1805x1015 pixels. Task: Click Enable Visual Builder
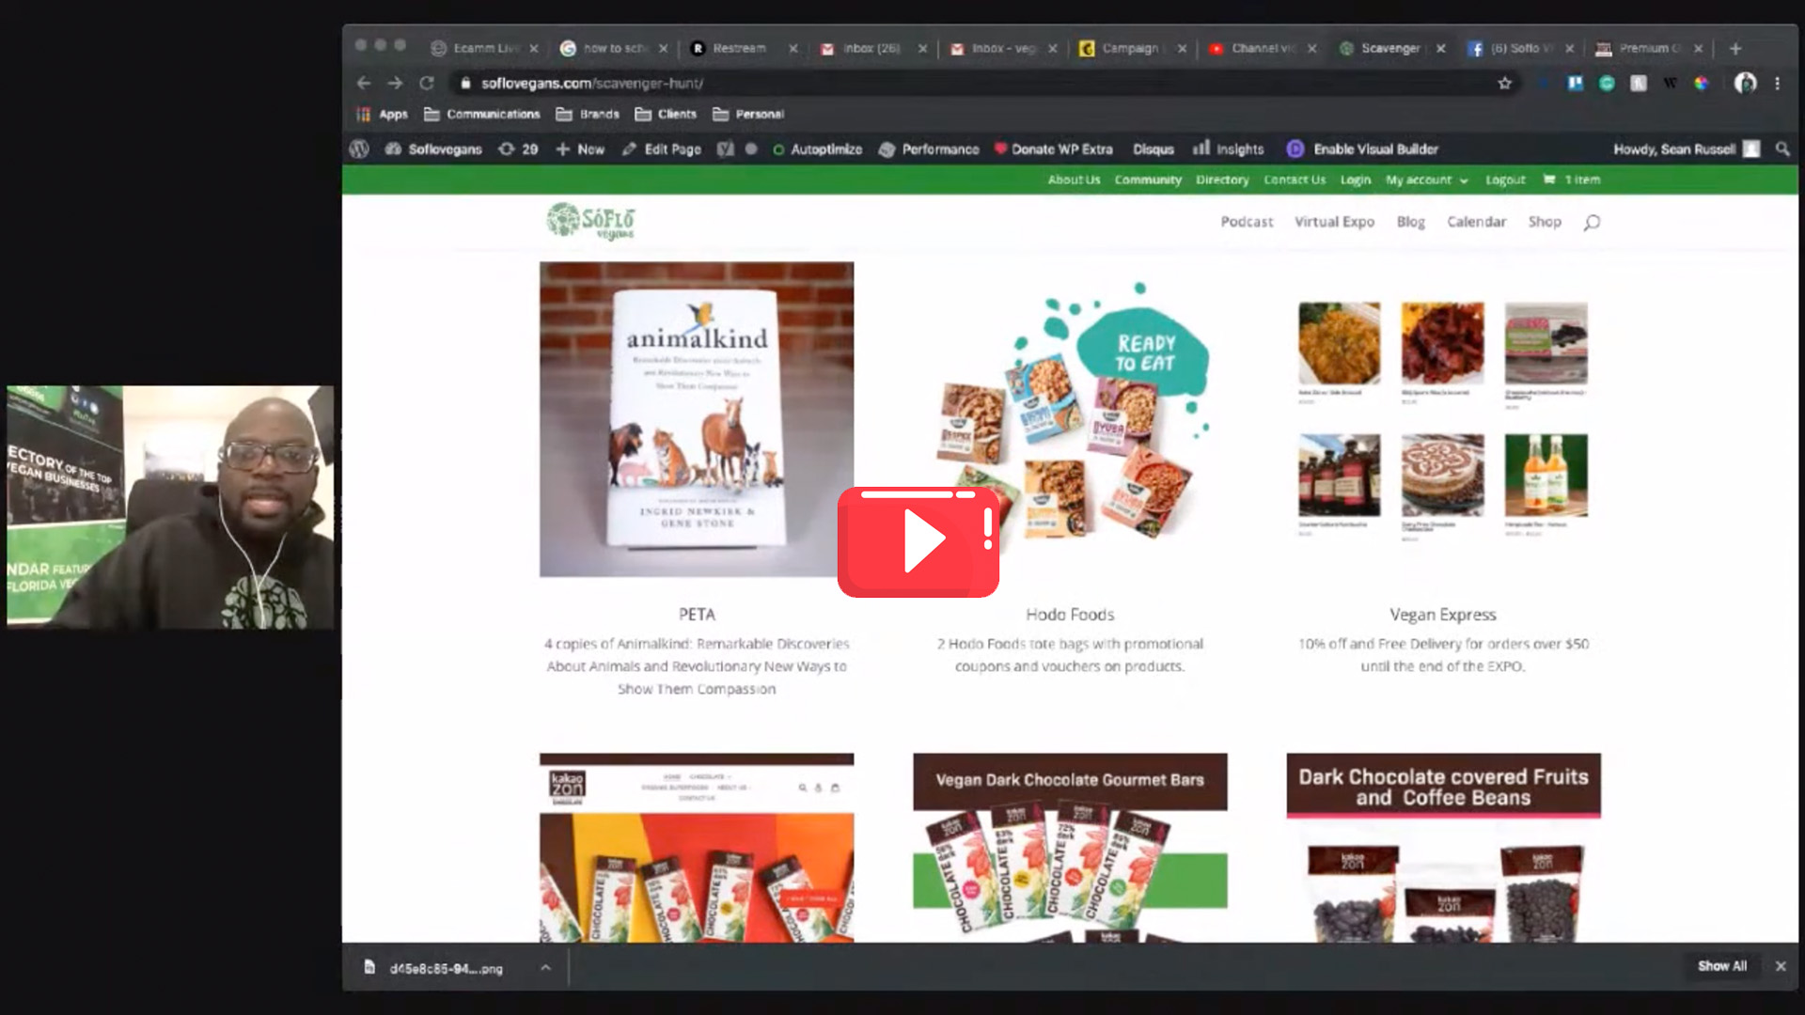[x=1362, y=148]
